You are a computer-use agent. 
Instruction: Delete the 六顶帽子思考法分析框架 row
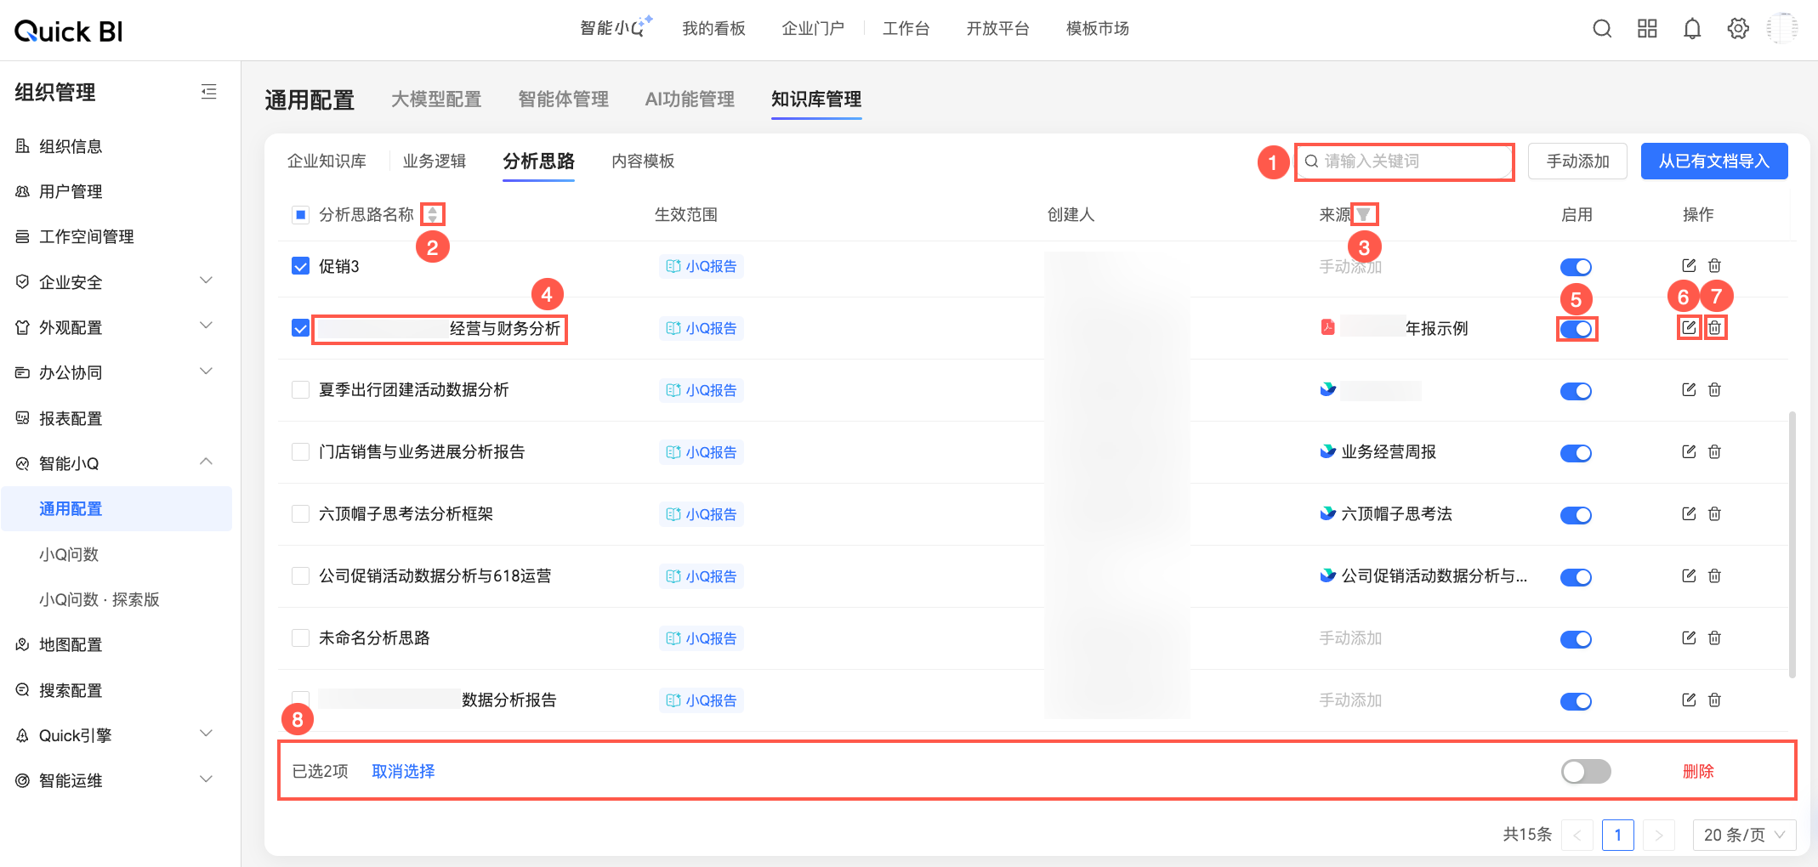pos(1715,513)
